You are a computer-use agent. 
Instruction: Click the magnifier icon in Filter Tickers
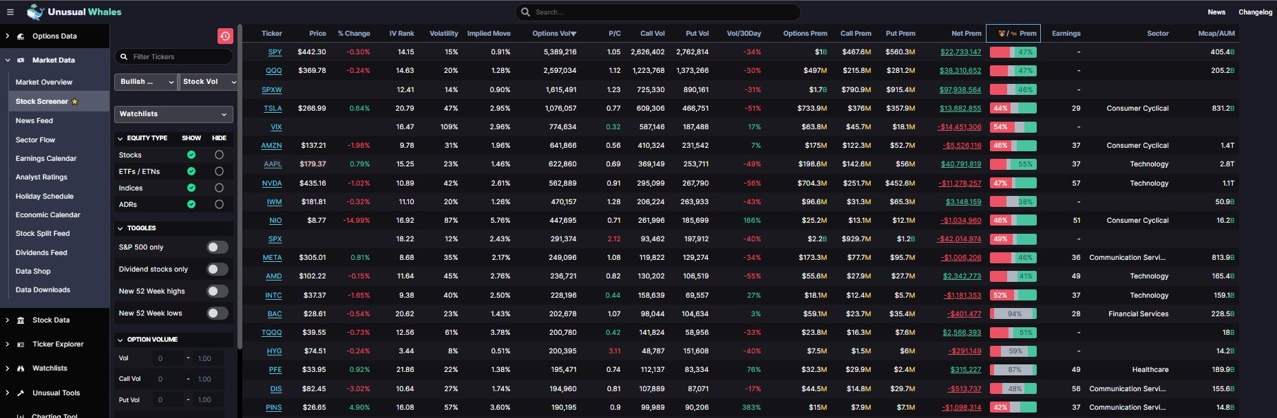click(124, 57)
